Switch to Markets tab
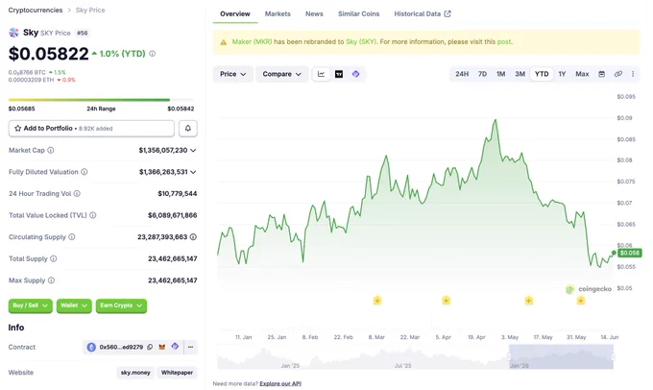The width and height of the screenshot is (653, 390). pyautogui.click(x=278, y=13)
